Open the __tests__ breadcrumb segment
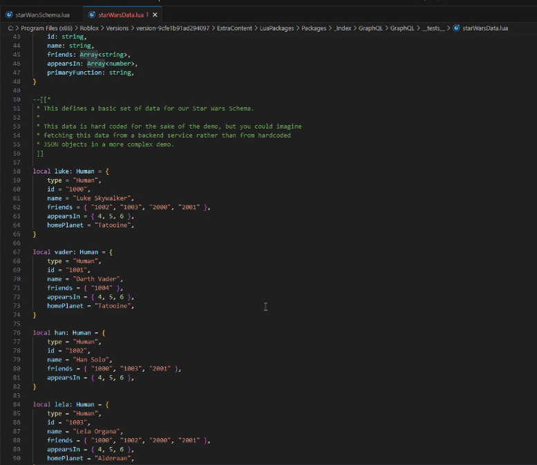This screenshot has height=465, width=537. point(433,28)
